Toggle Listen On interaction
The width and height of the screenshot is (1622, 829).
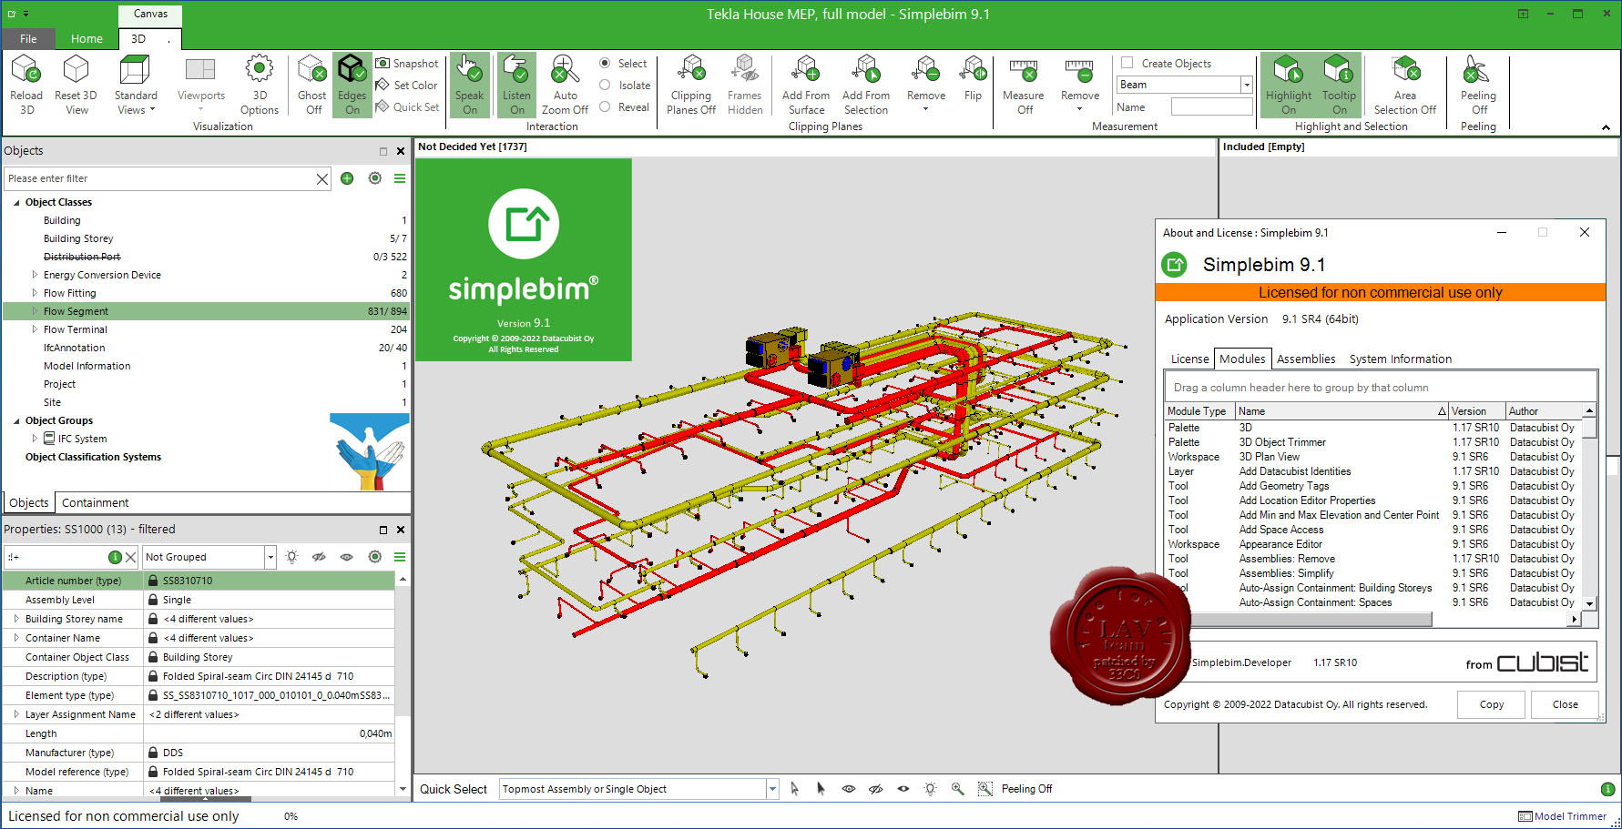[x=516, y=85]
